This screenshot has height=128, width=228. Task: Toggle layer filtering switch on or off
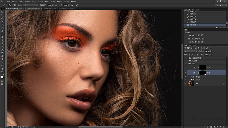coord(211,48)
